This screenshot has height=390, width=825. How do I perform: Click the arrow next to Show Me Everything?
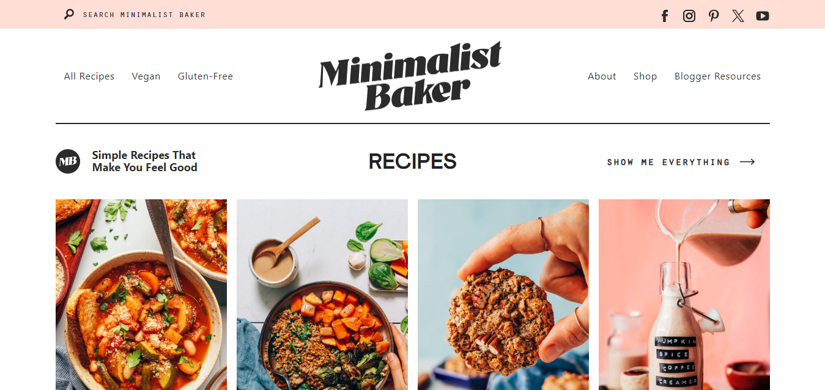[x=747, y=162]
